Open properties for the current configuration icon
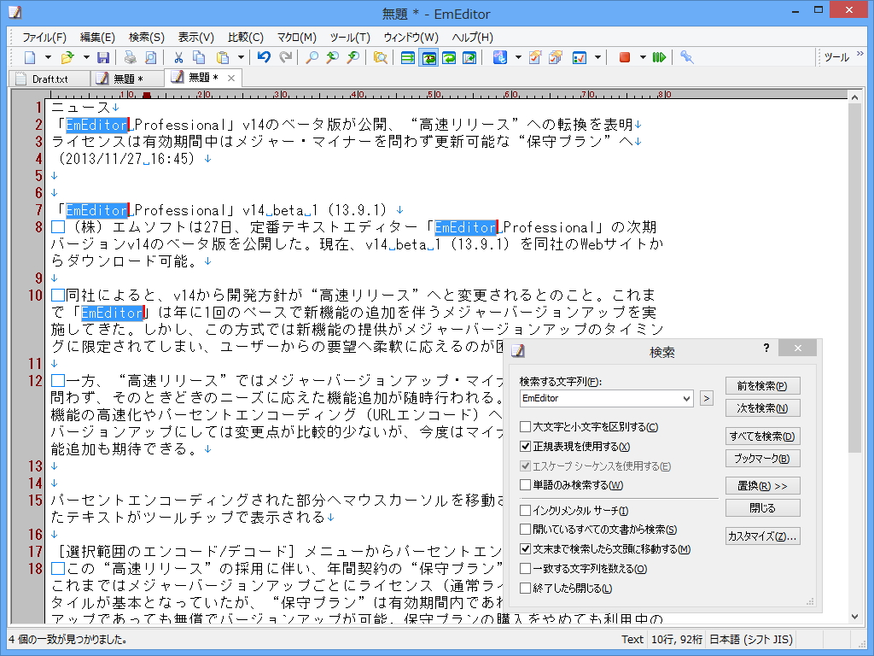This screenshot has height=656, width=874. pyautogui.click(x=535, y=57)
